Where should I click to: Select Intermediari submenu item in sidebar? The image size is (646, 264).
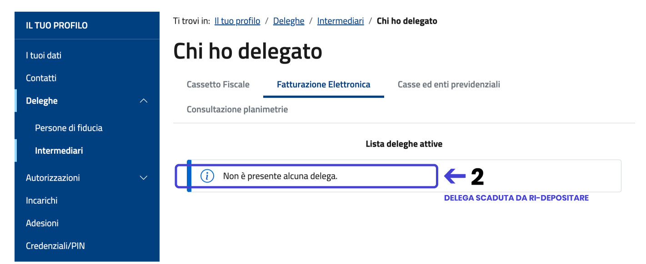(59, 151)
